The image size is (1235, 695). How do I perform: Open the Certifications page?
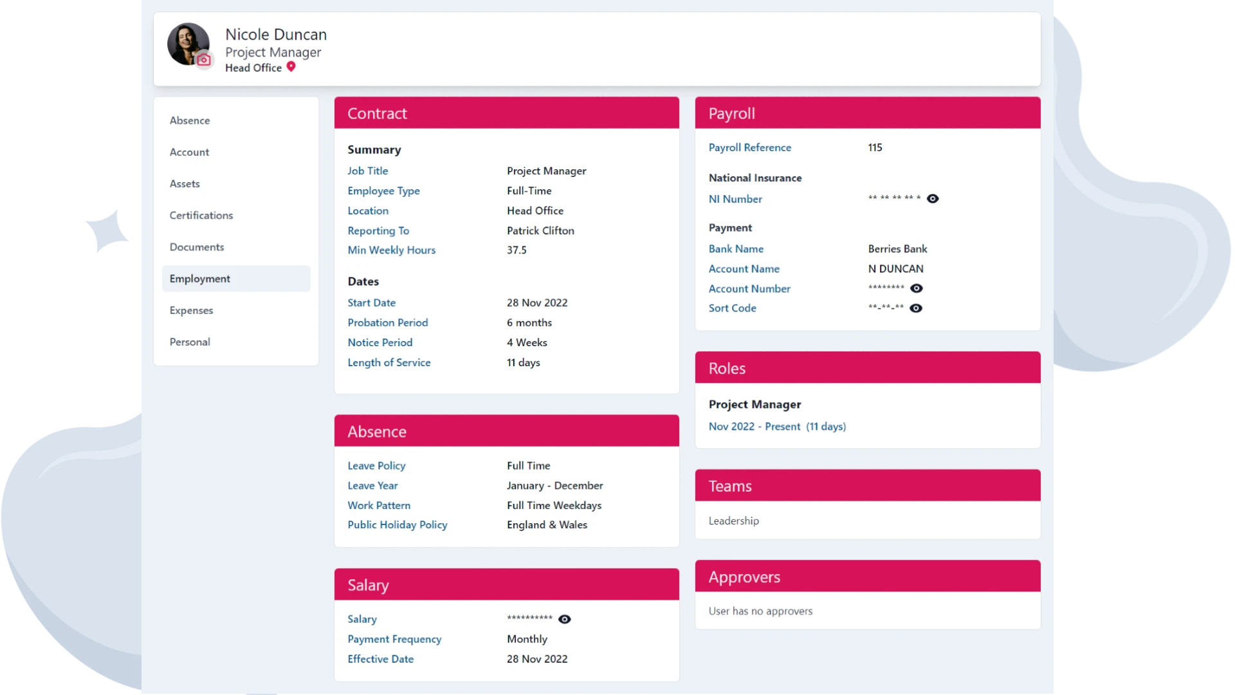tap(201, 215)
